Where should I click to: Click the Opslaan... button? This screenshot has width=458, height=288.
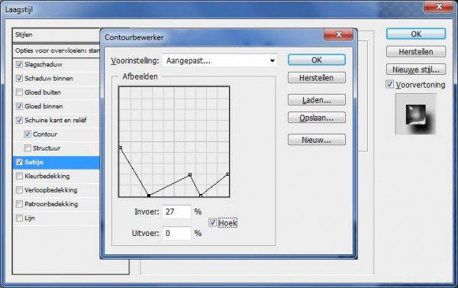coord(317,118)
